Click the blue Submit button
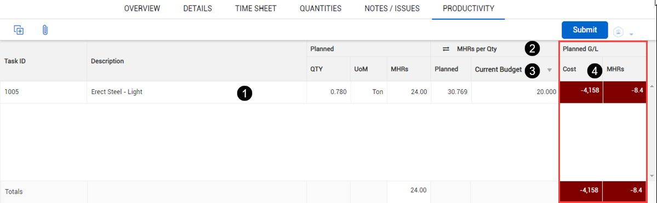The image size is (657, 203). pyautogui.click(x=585, y=30)
